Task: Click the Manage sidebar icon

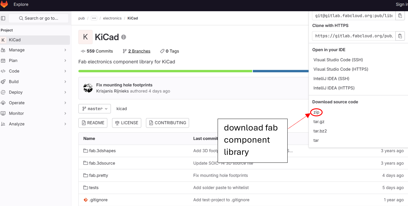Action: (x=3, y=50)
